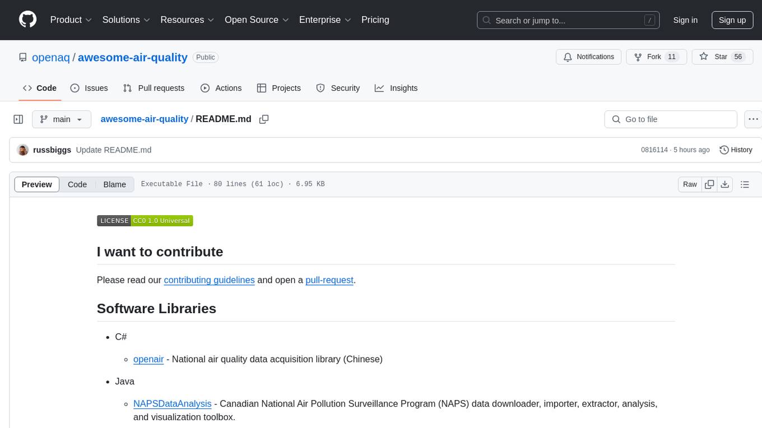Switch to the Projects tab
The height and width of the screenshot is (428, 762).
pos(279,88)
